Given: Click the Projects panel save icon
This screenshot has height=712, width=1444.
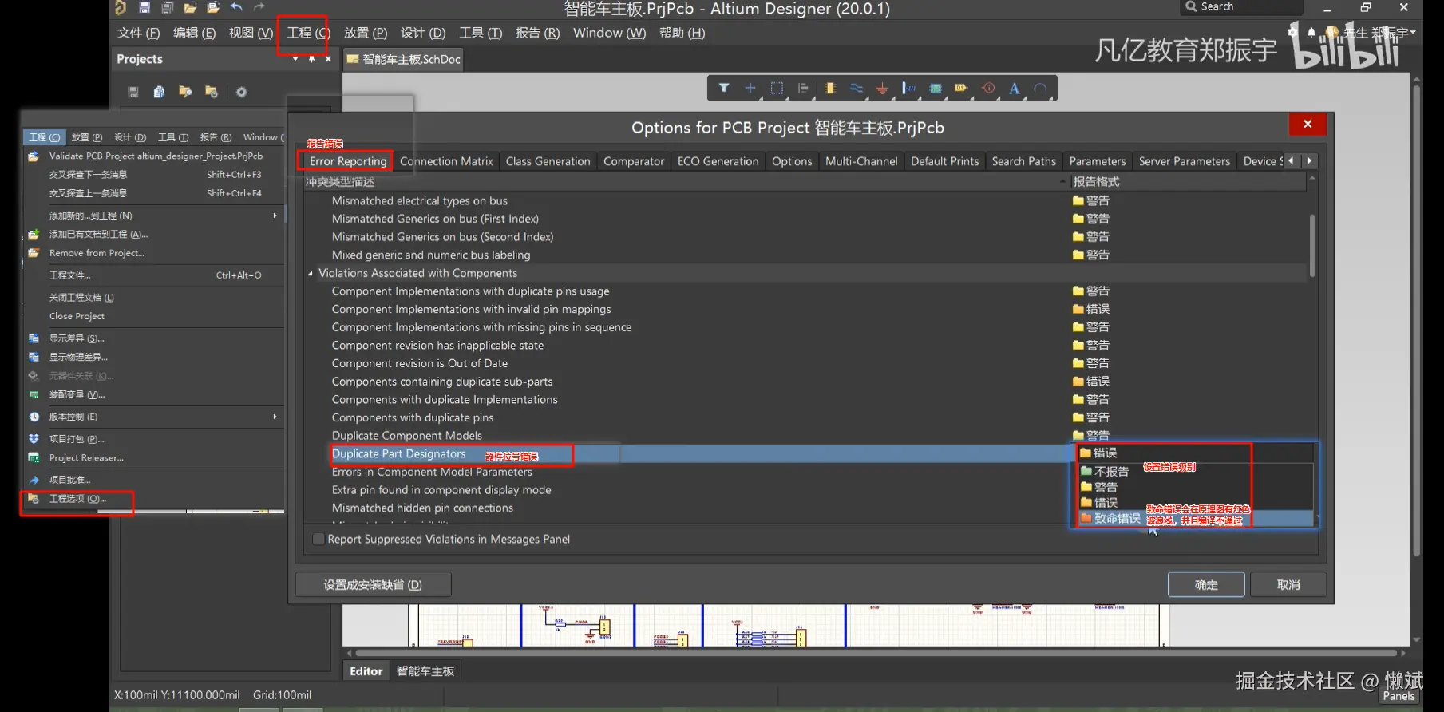Looking at the screenshot, I should (x=133, y=92).
